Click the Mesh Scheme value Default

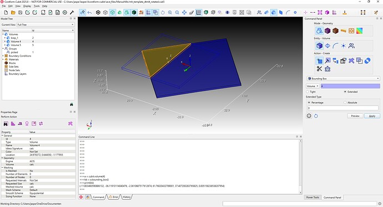[x=33, y=190]
